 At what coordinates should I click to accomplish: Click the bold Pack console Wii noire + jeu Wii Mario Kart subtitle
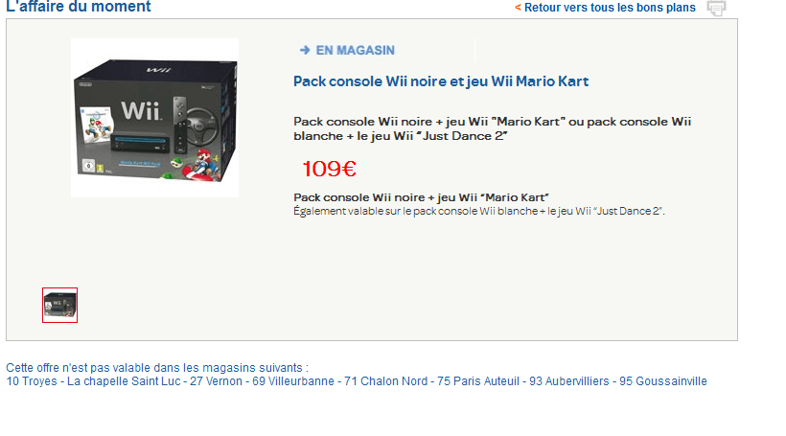coord(421,197)
